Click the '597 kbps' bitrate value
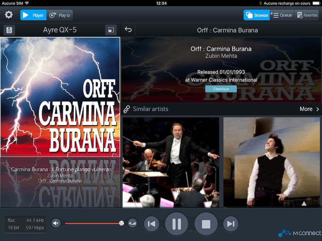Image resolution: width=322 pixels, height=241 pixels. pyautogui.click(x=35, y=228)
